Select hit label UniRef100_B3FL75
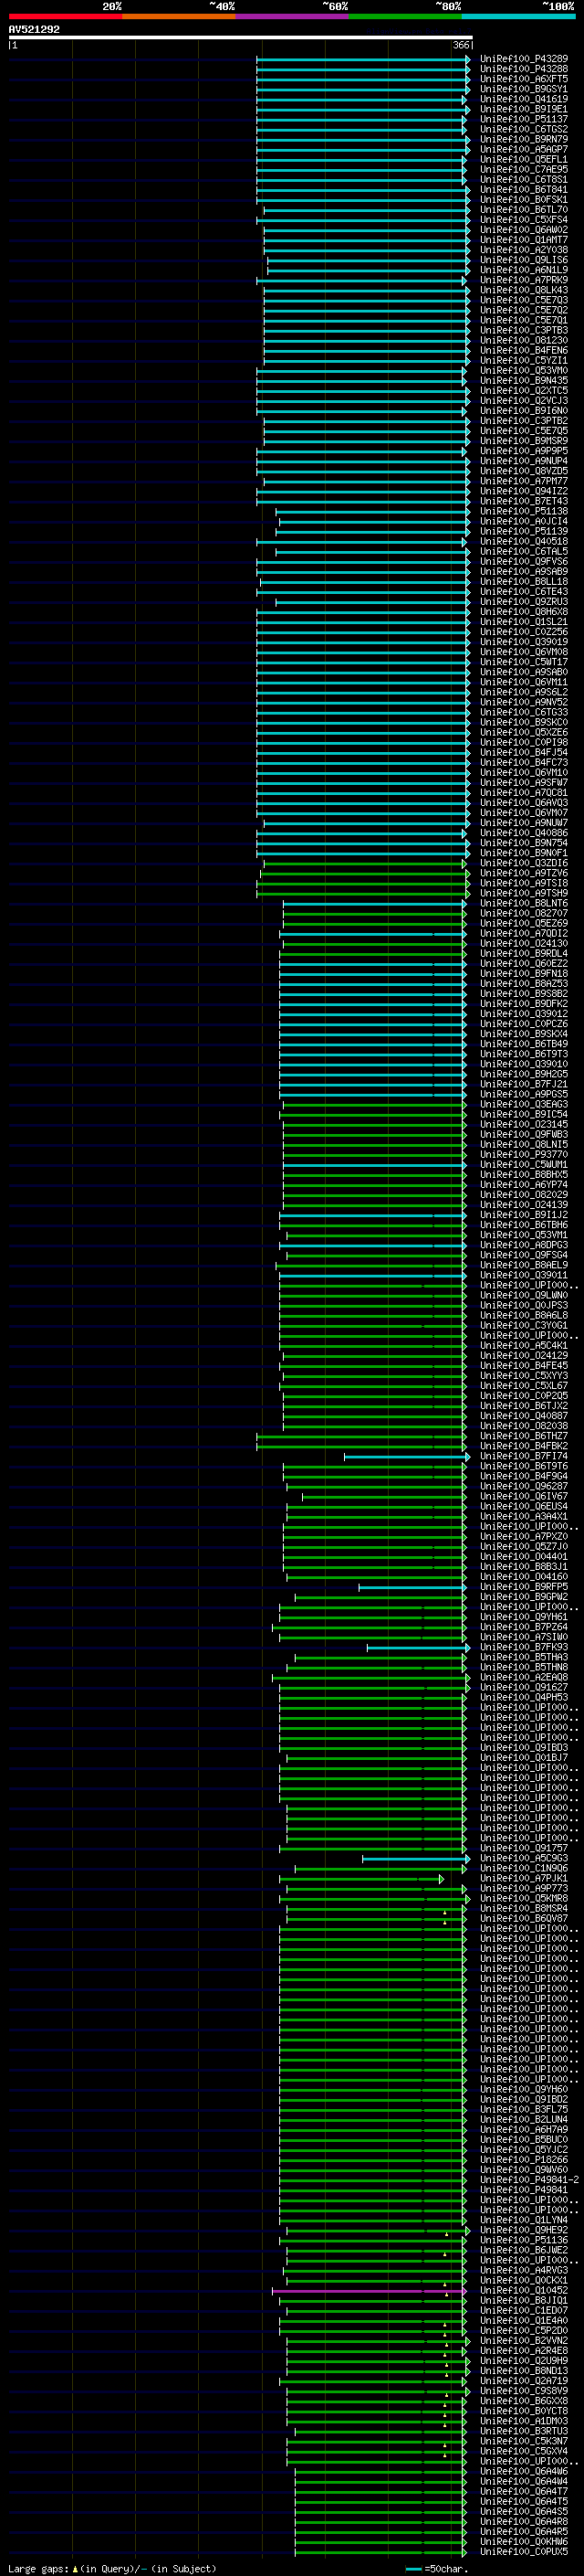The image size is (584, 2576). 523,2109
